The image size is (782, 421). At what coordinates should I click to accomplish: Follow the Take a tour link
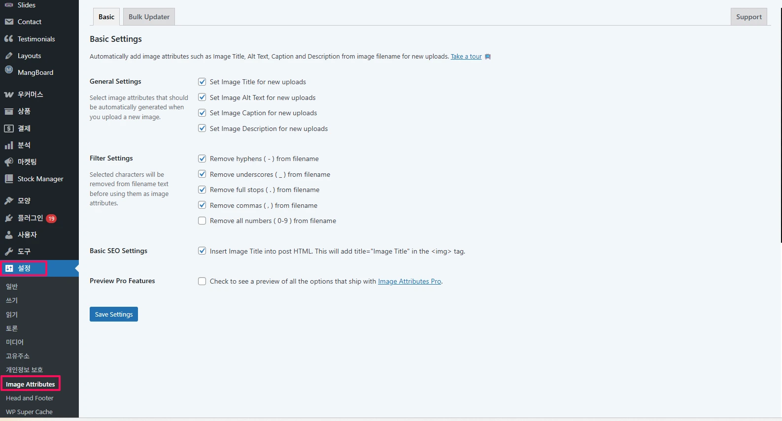point(466,57)
